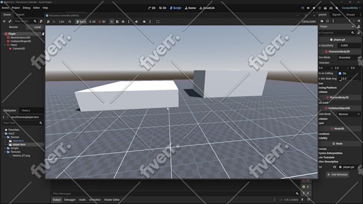The image size is (363, 204).
Task: Toggle warning messages filter in output panel
Action: tap(306, 186)
